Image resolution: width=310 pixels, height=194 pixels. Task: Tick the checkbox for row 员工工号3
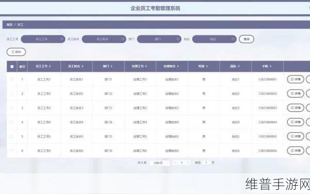point(12,108)
